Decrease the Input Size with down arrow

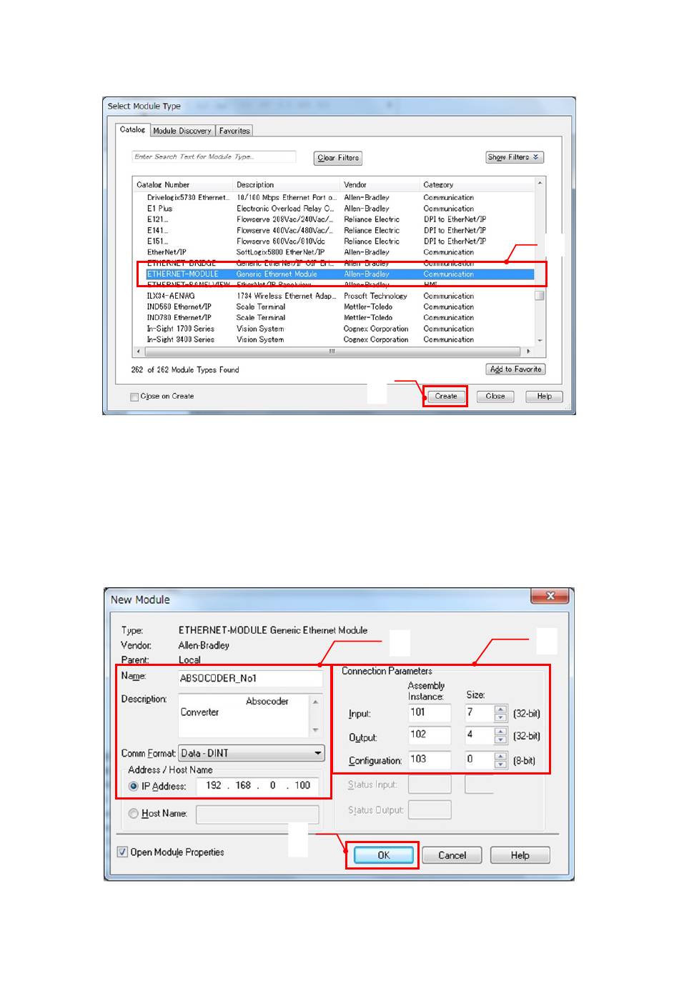point(500,718)
